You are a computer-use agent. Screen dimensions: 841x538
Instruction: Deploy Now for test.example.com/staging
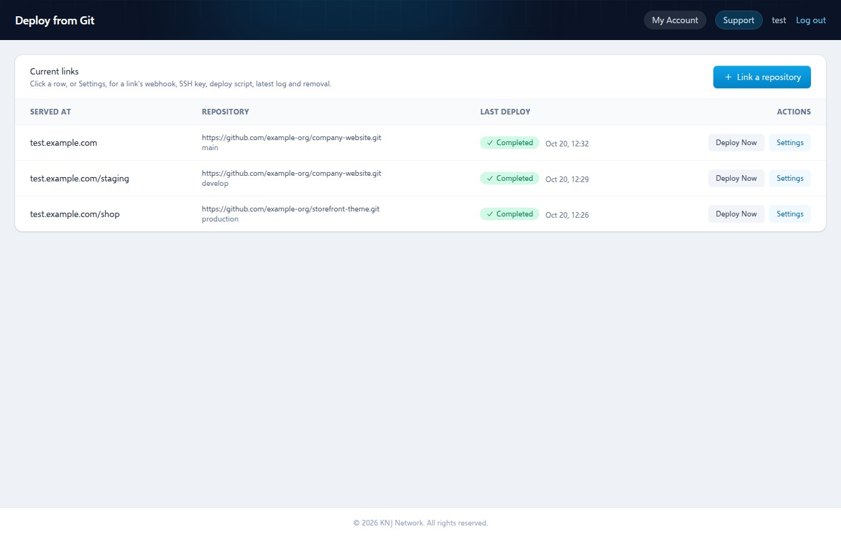tap(737, 178)
